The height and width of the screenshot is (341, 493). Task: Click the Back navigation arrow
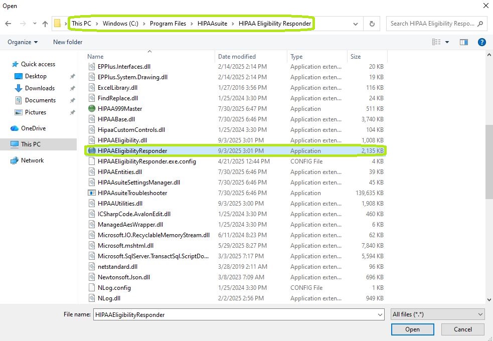(x=8, y=24)
